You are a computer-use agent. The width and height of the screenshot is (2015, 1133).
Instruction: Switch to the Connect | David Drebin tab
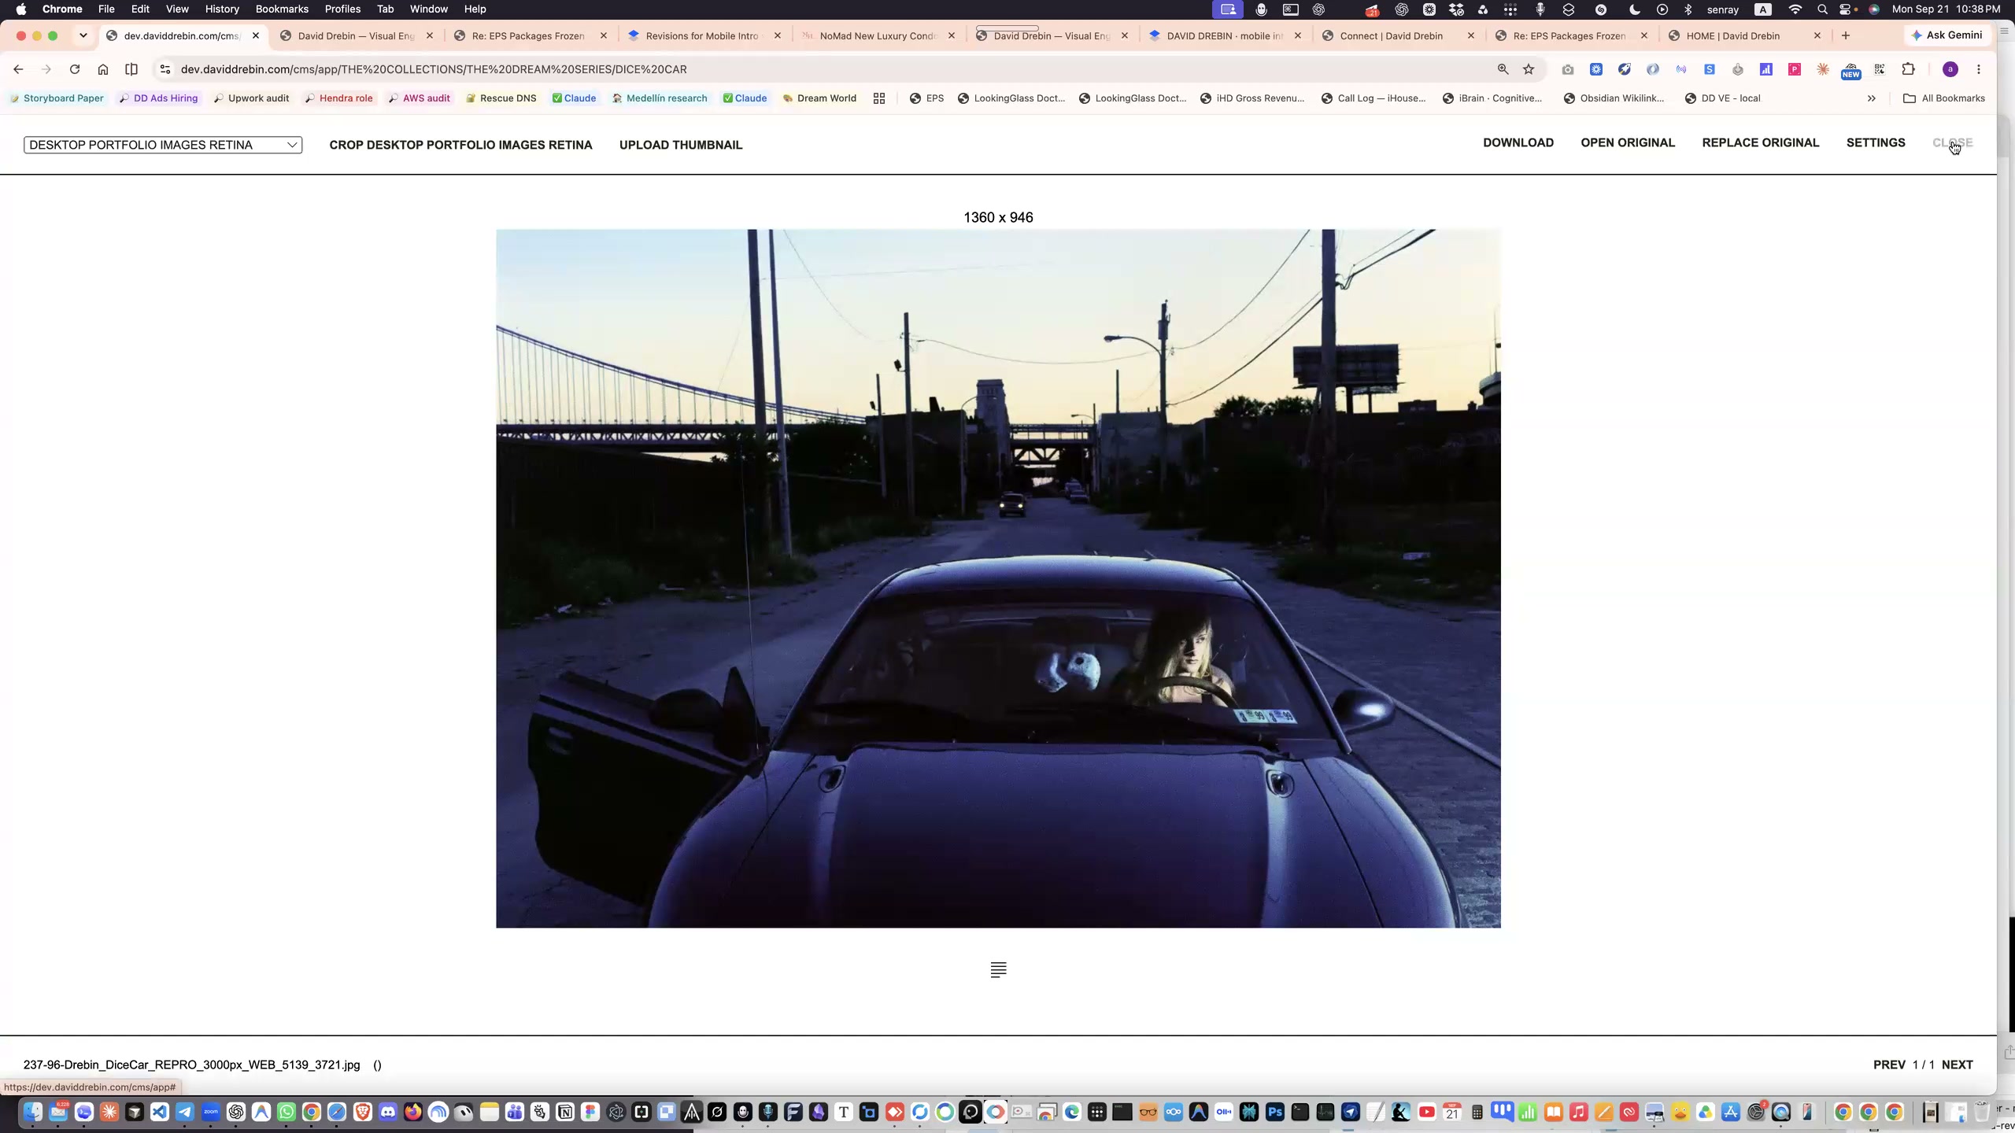pyautogui.click(x=1398, y=35)
